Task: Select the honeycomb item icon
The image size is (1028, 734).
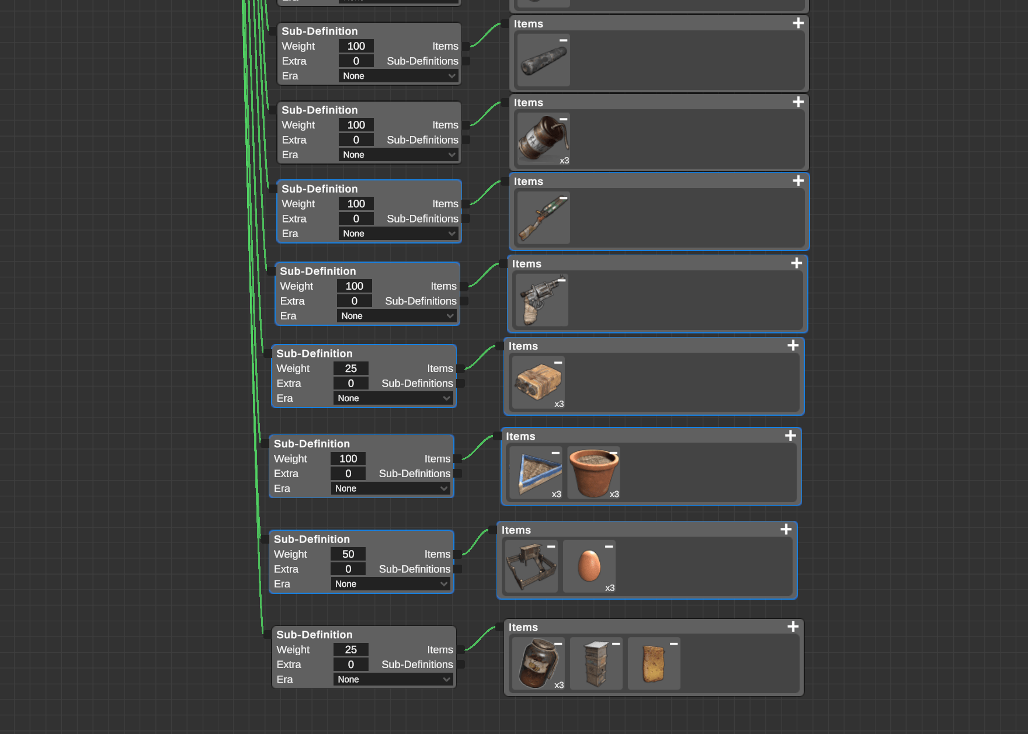Action: pyautogui.click(x=654, y=663)
